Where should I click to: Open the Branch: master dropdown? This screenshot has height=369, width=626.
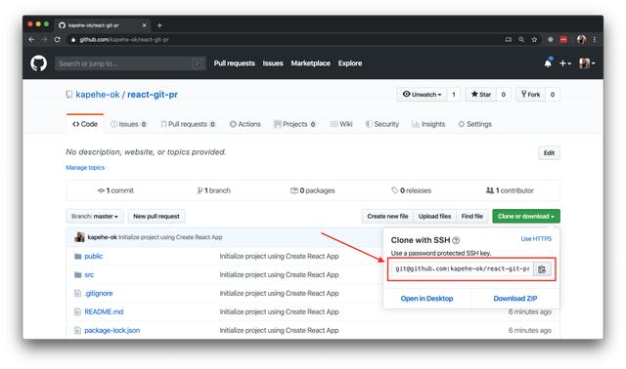click(95, 217)
